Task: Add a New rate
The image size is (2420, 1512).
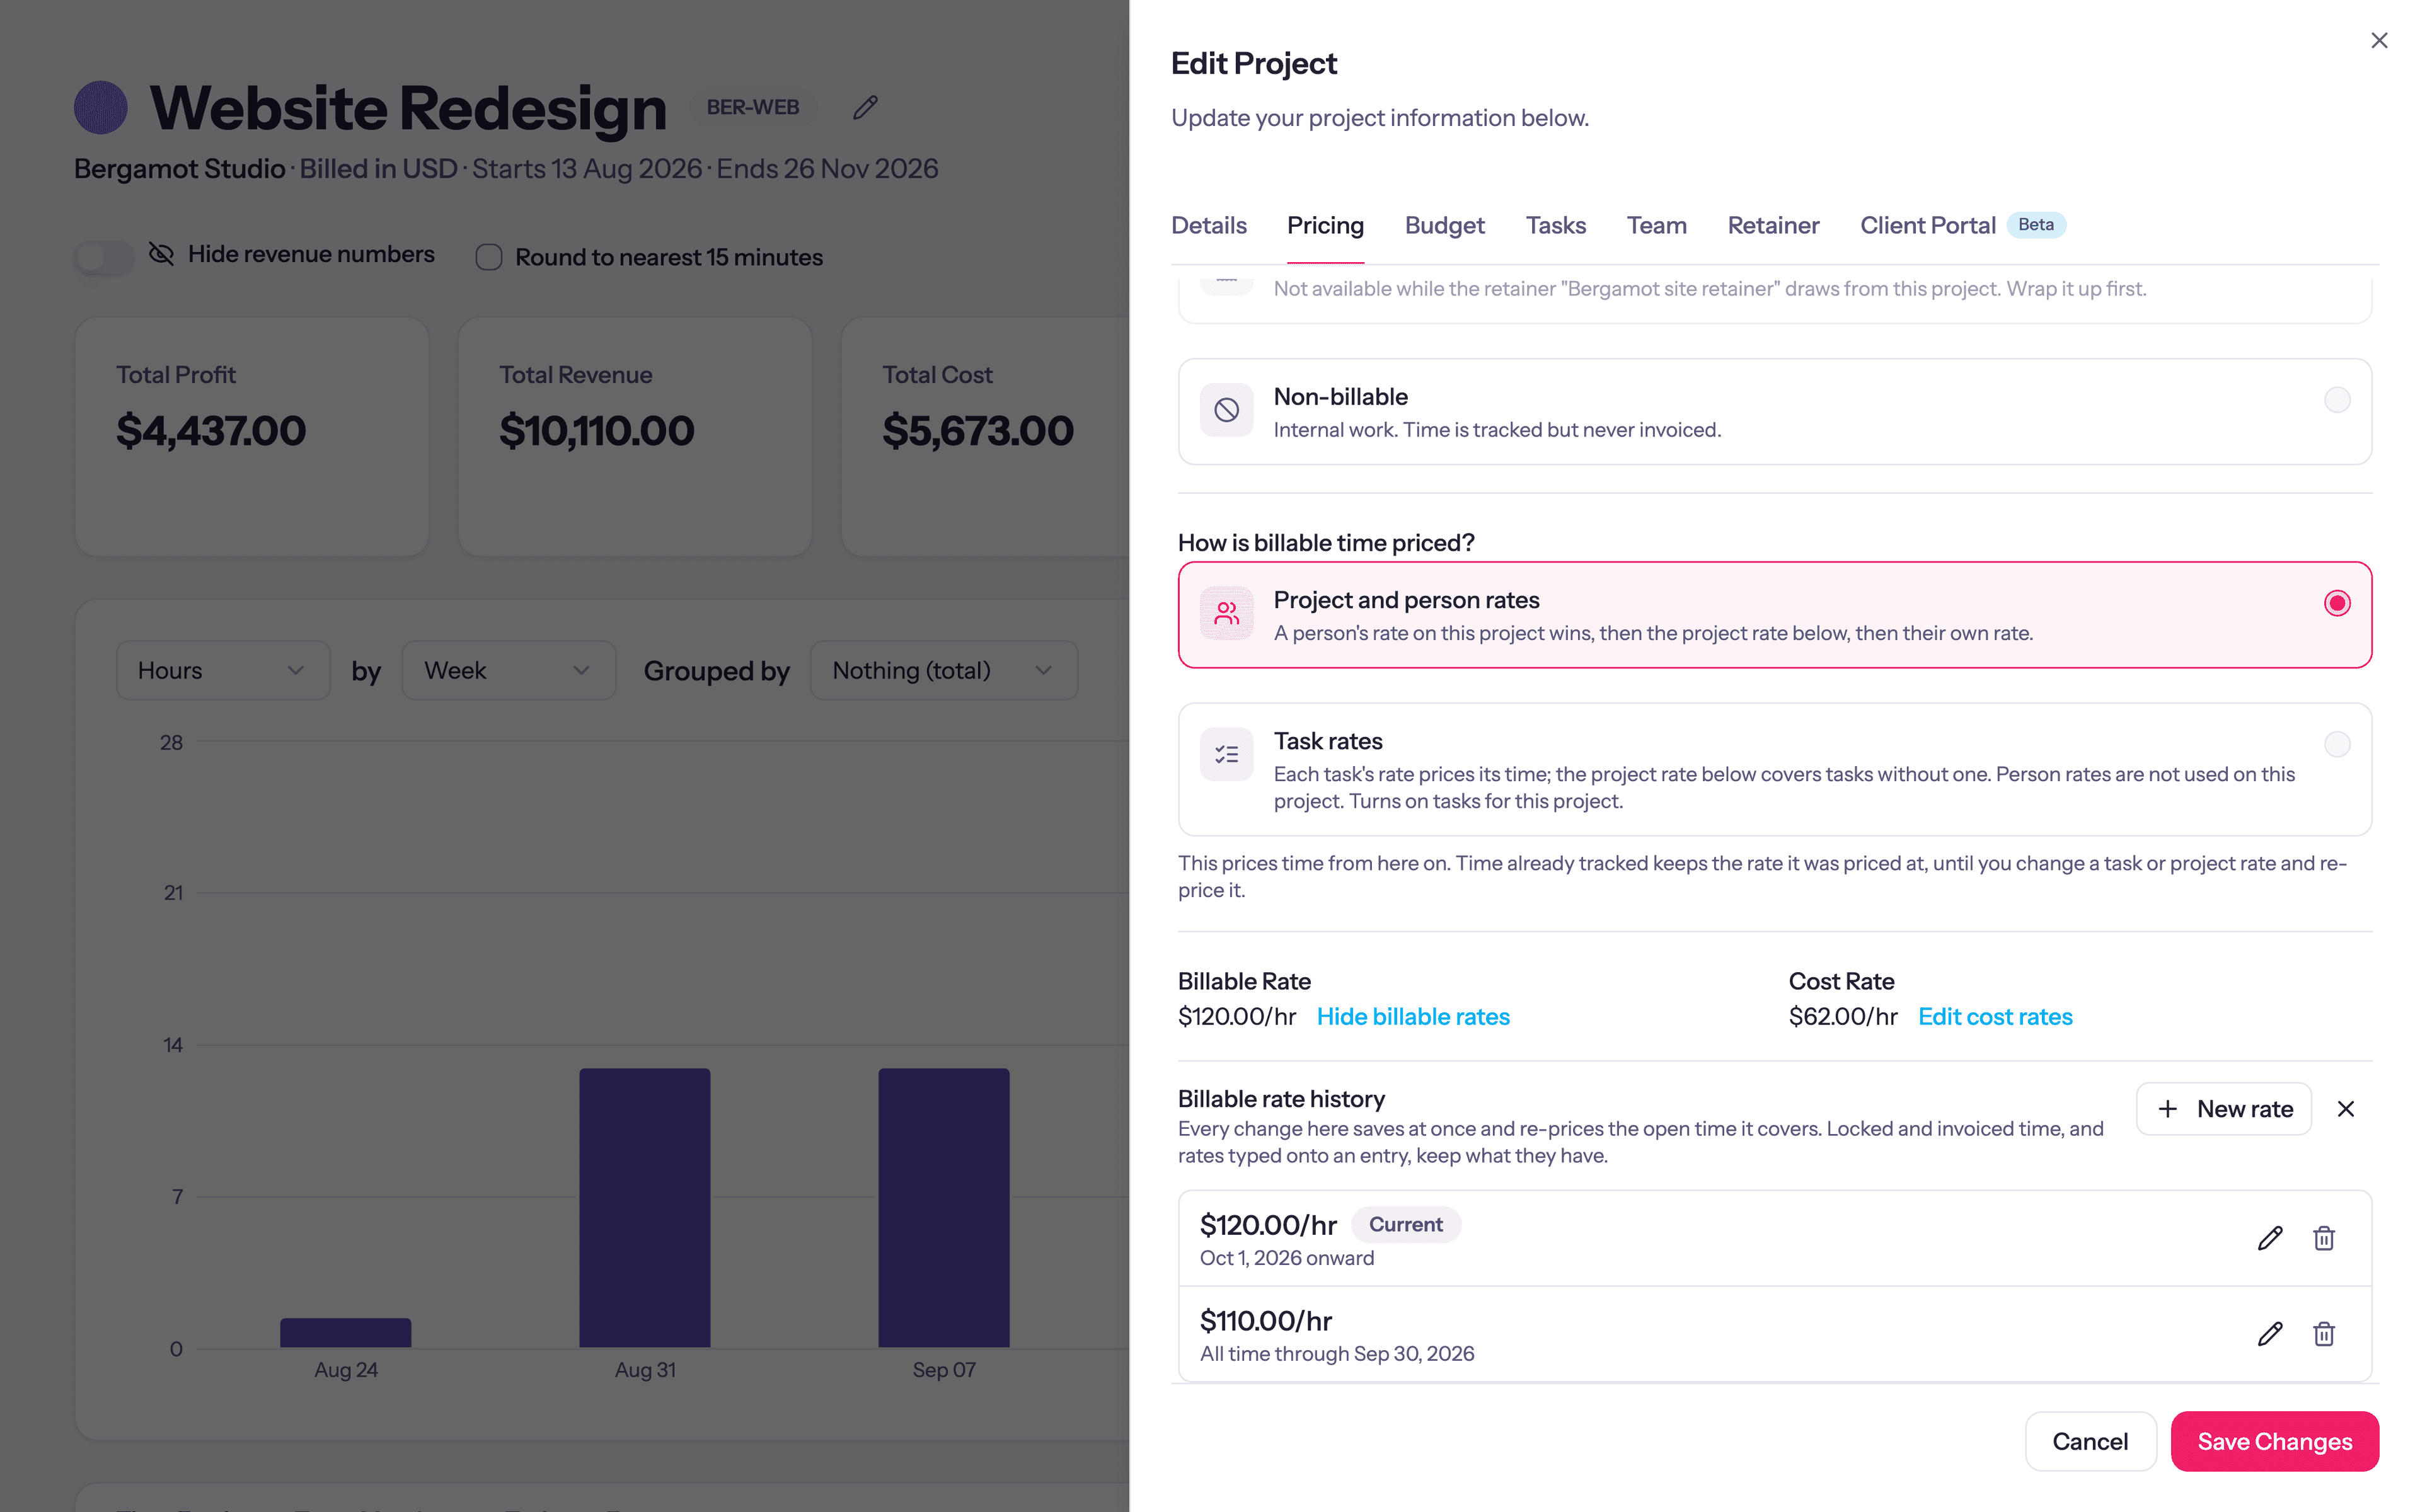Action: tap(2223, 1109)
